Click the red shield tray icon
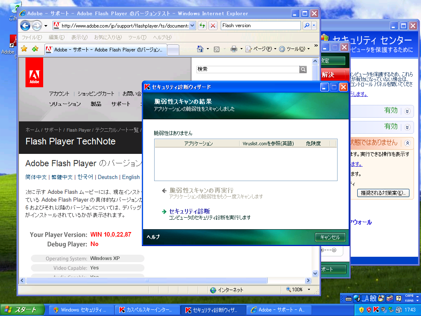This screenshot has height=316, width=421. pos(369,310)
